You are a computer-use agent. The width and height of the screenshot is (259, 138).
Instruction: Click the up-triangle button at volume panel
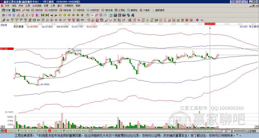(2, 126)
